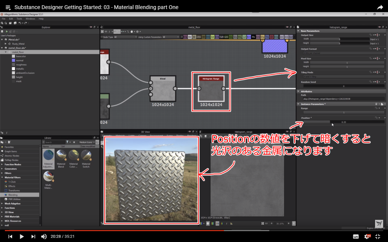The image size is (388, 242).
Task: Collapse the Instance Parameters section
Action: 298,104
